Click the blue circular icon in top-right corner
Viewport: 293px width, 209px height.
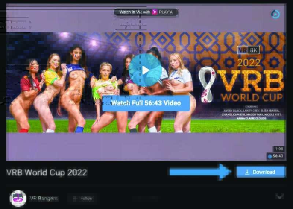pyautogui.click(x=275, y=14)
